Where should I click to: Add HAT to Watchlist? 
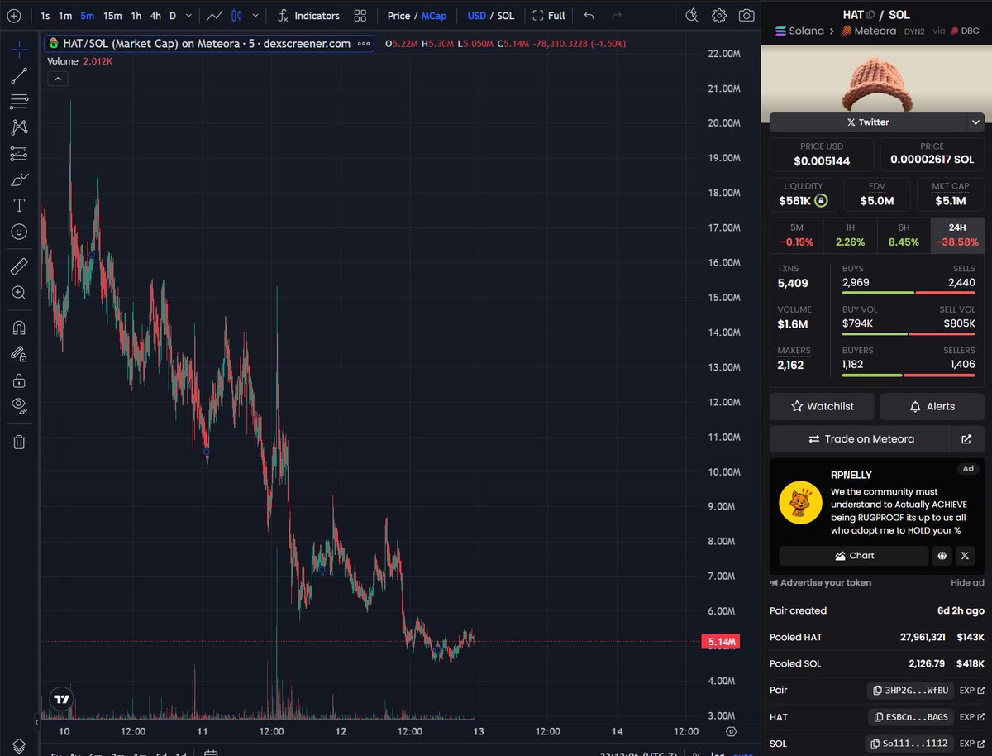pyautogui.click(x=823, y=406)
